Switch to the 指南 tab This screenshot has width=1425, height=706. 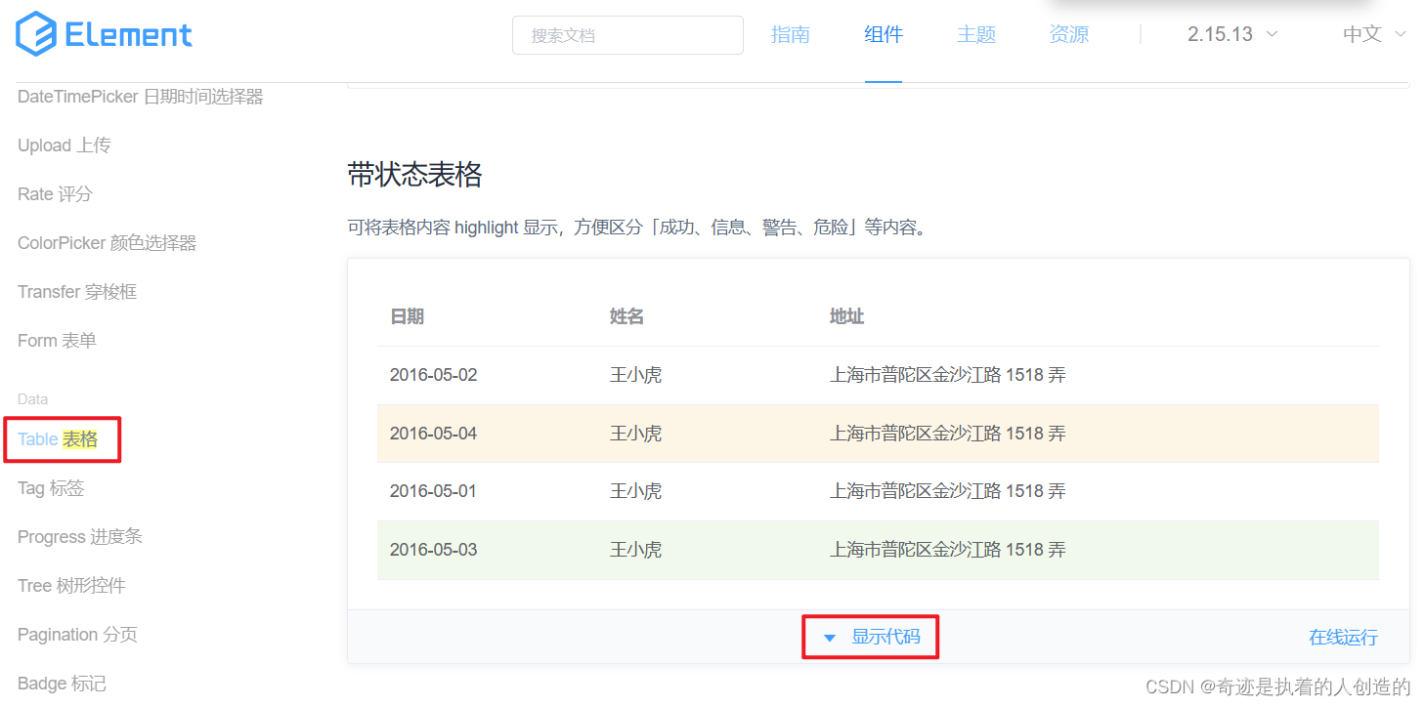[790, 34]
